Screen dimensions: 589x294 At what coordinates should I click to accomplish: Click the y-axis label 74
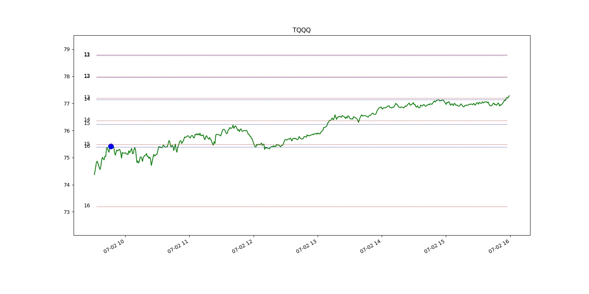click(x=67, y=185)
